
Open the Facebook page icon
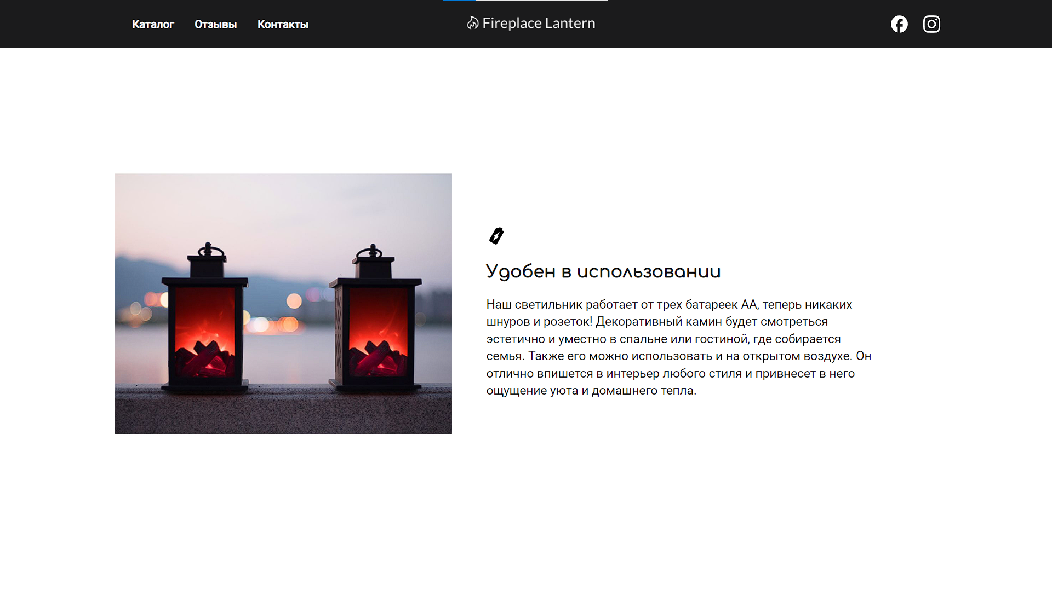[x=899, y=24]
